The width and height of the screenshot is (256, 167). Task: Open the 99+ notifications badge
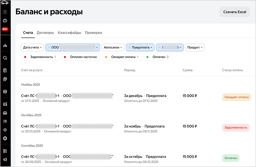(5, 29)
